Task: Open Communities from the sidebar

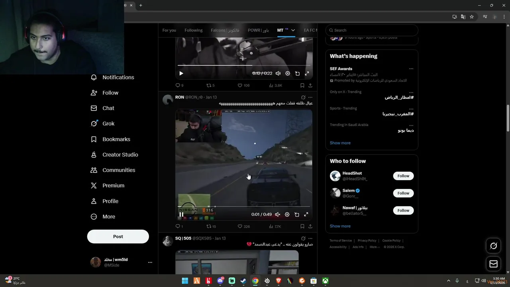Action: click(113, 170)
